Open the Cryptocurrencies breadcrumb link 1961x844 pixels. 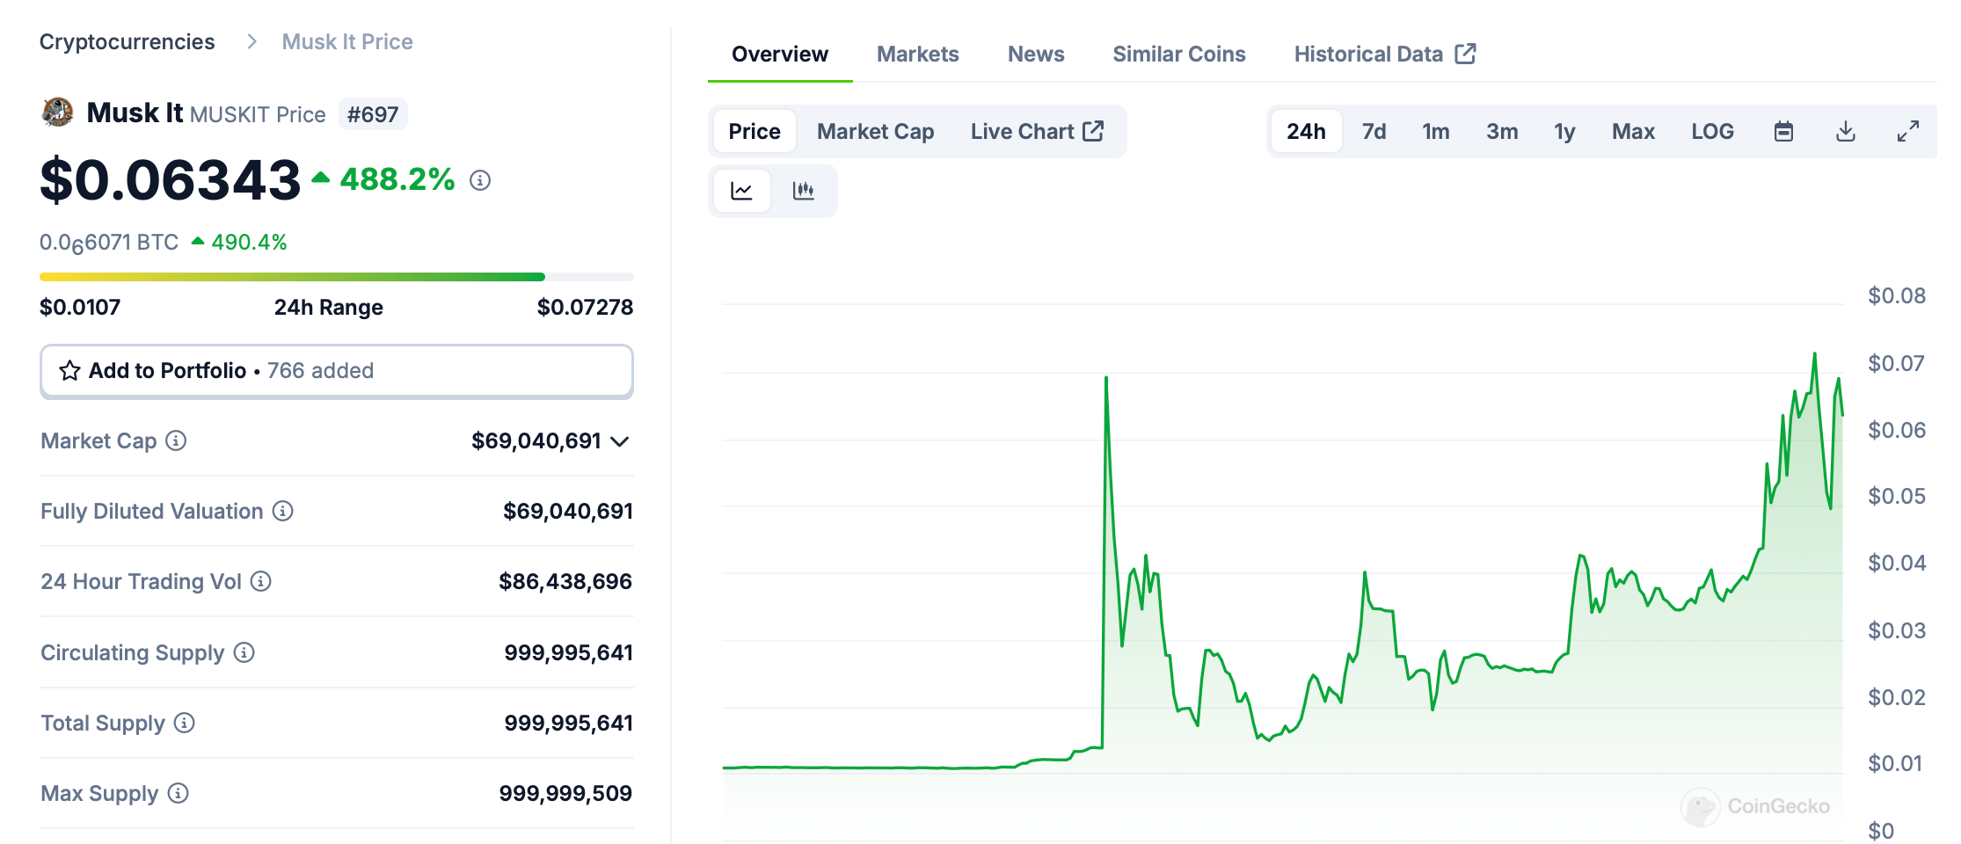click(x=127, y=42)
